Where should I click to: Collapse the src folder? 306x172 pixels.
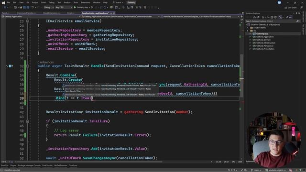click(248, 31)
